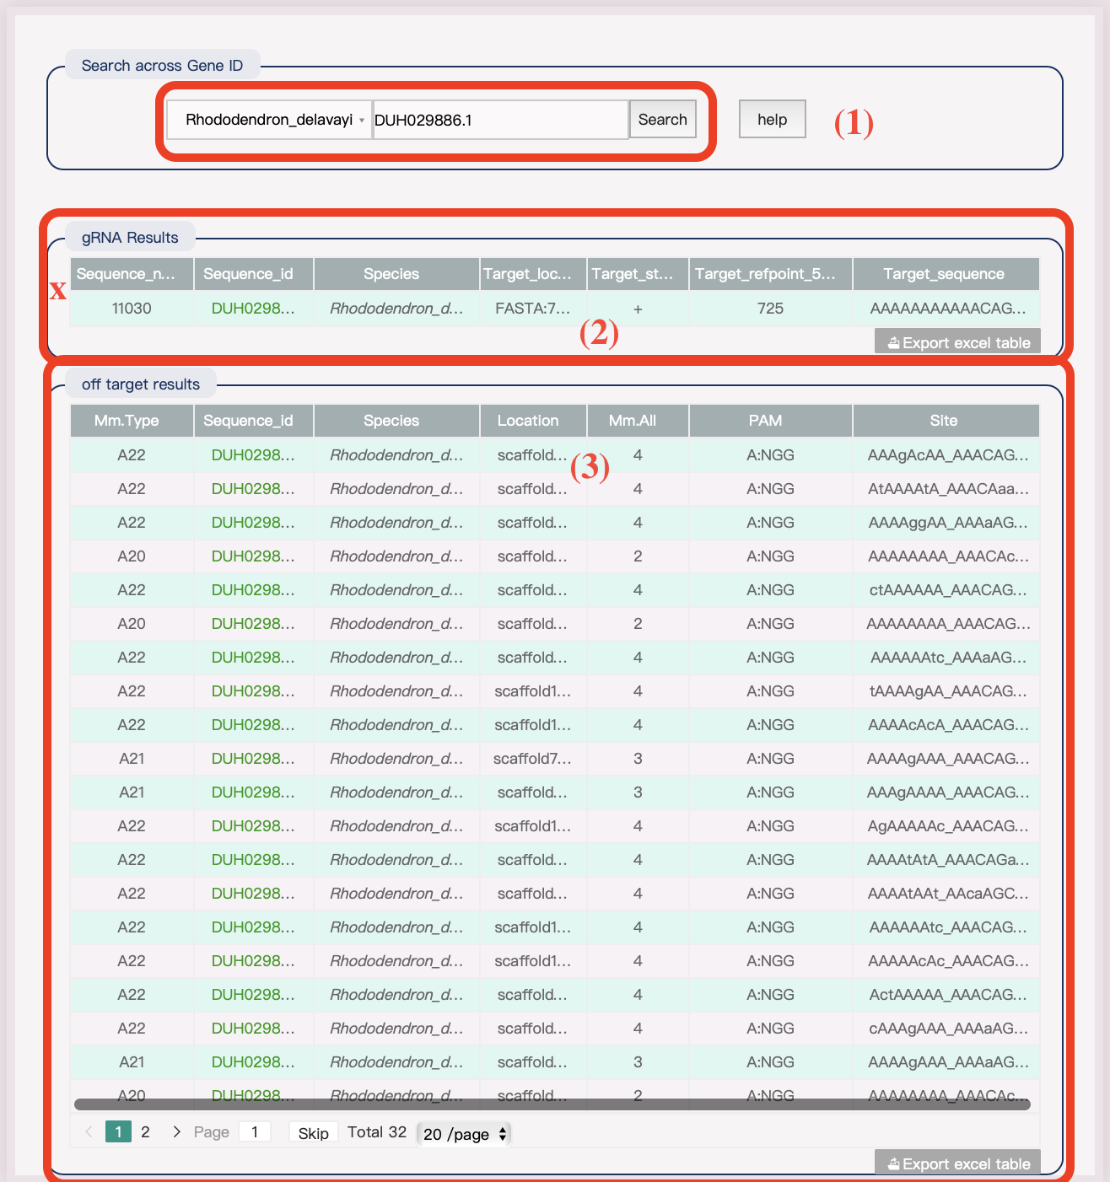
Task: Open the help button
Action: tap(772, 120)
